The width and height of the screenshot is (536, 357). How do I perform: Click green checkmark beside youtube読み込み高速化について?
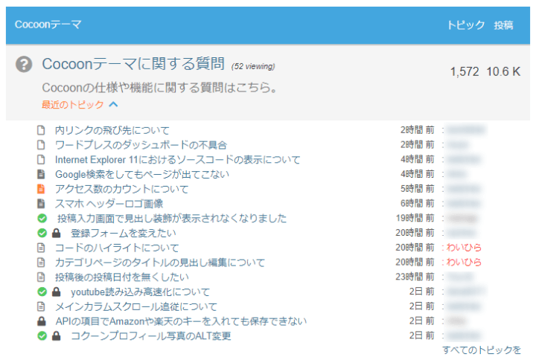coord(42,292)
